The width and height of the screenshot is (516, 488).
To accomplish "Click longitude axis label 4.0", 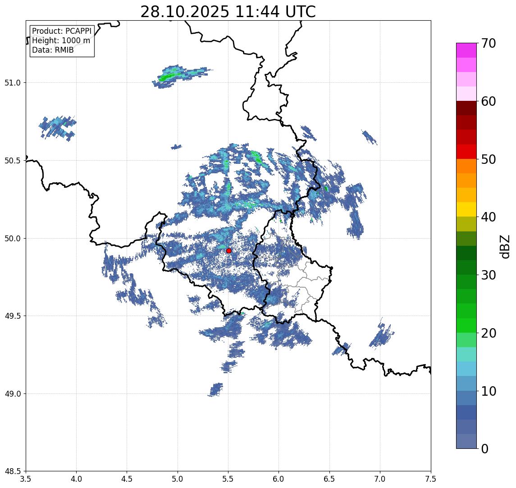I will [76, 479].
